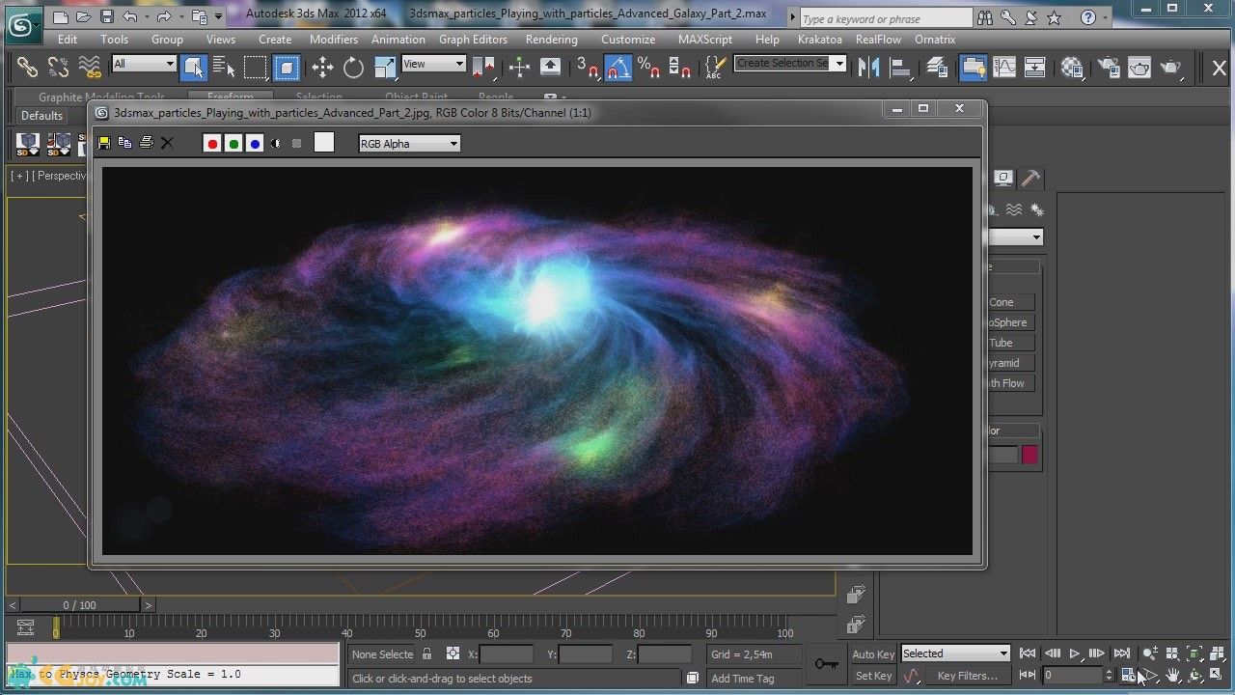Toggle the green channel display

click(233, 144)
